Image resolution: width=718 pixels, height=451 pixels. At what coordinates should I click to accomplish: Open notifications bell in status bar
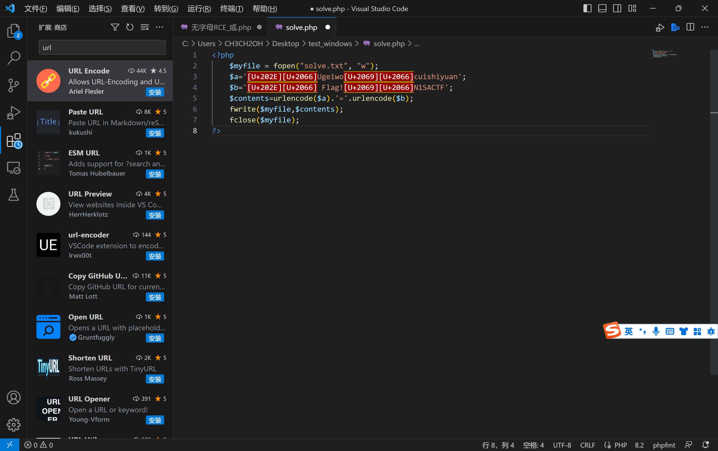[705, 445]
